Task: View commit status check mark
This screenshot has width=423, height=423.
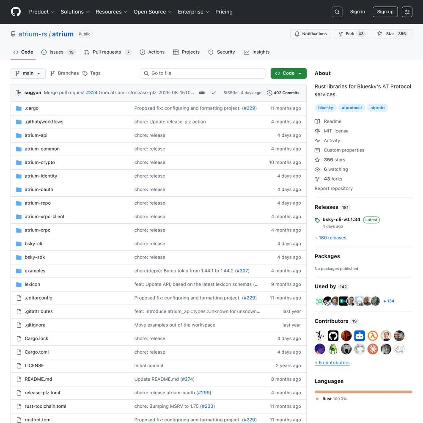Action: pyautogui.click(x=214, y=93)
